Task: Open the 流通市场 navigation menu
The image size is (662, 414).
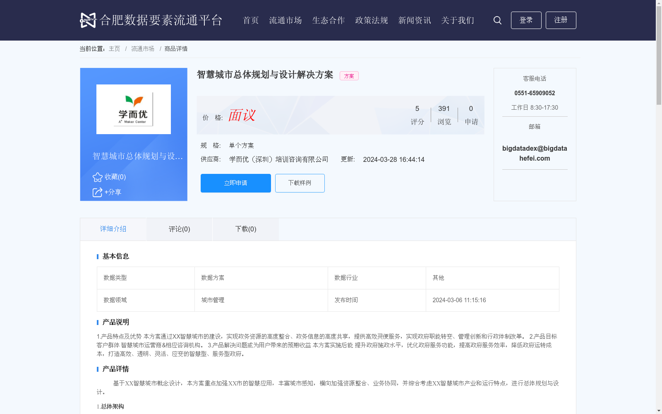Action: click(x=285, y=20)
